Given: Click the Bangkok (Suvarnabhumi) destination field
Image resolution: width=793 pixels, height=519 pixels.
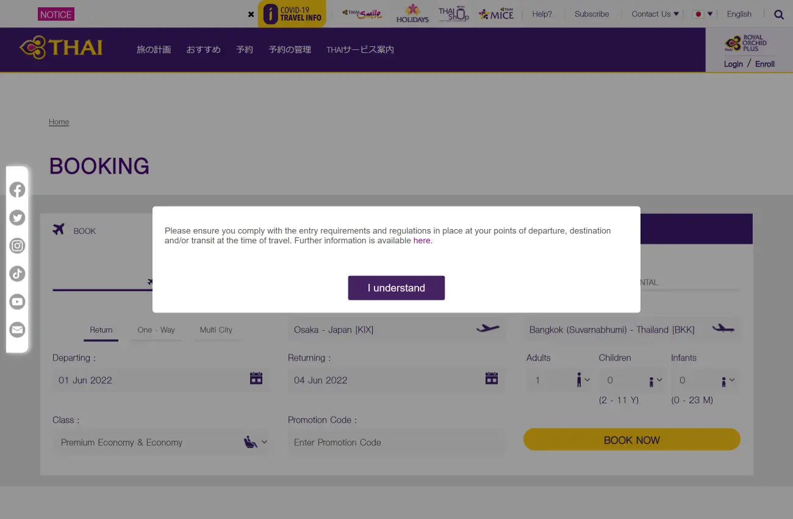Looking at the screenshot, I should tap(633, 330).
